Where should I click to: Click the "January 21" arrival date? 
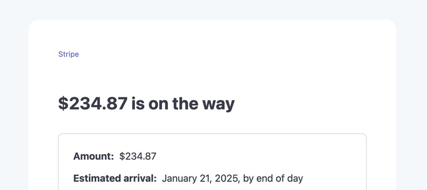pyautogui.click(x=186, y=178)
